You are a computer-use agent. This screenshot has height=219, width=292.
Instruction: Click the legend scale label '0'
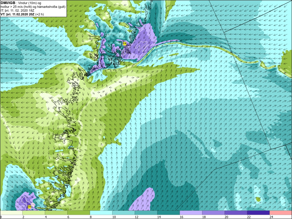[1, 217]
